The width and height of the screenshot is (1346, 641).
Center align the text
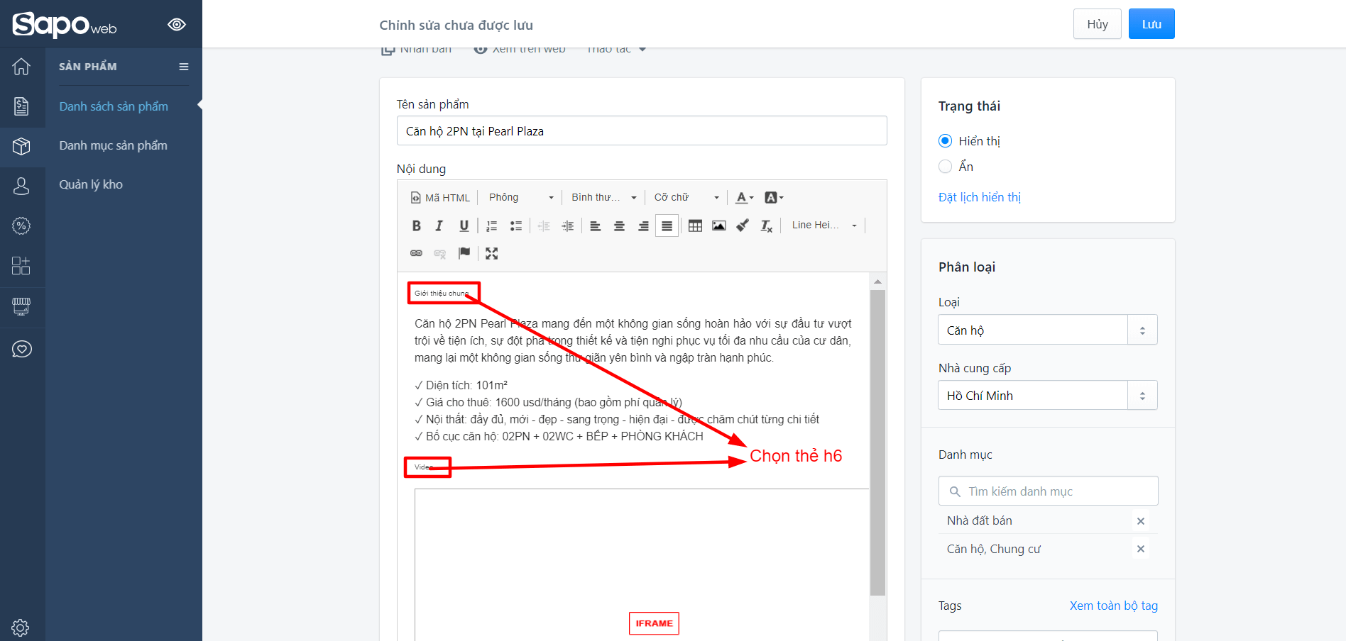tap(619, 225)
